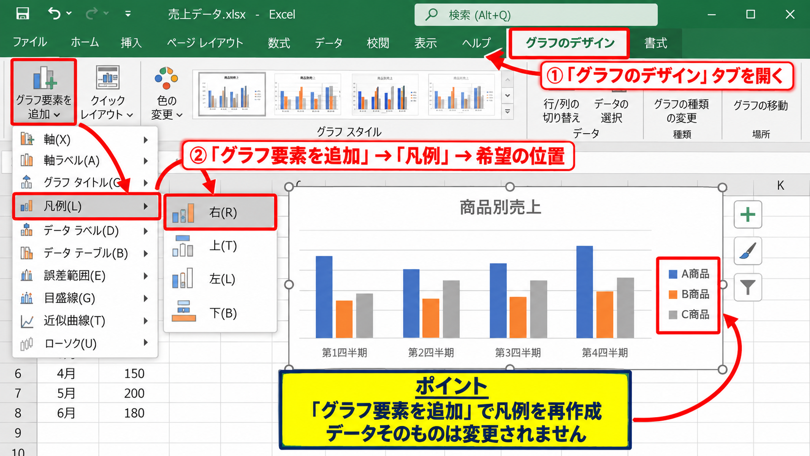The height and width of the screenshot is (456, 810).
Task: Click the Save icon in title bar
Action: click(23, 14)
